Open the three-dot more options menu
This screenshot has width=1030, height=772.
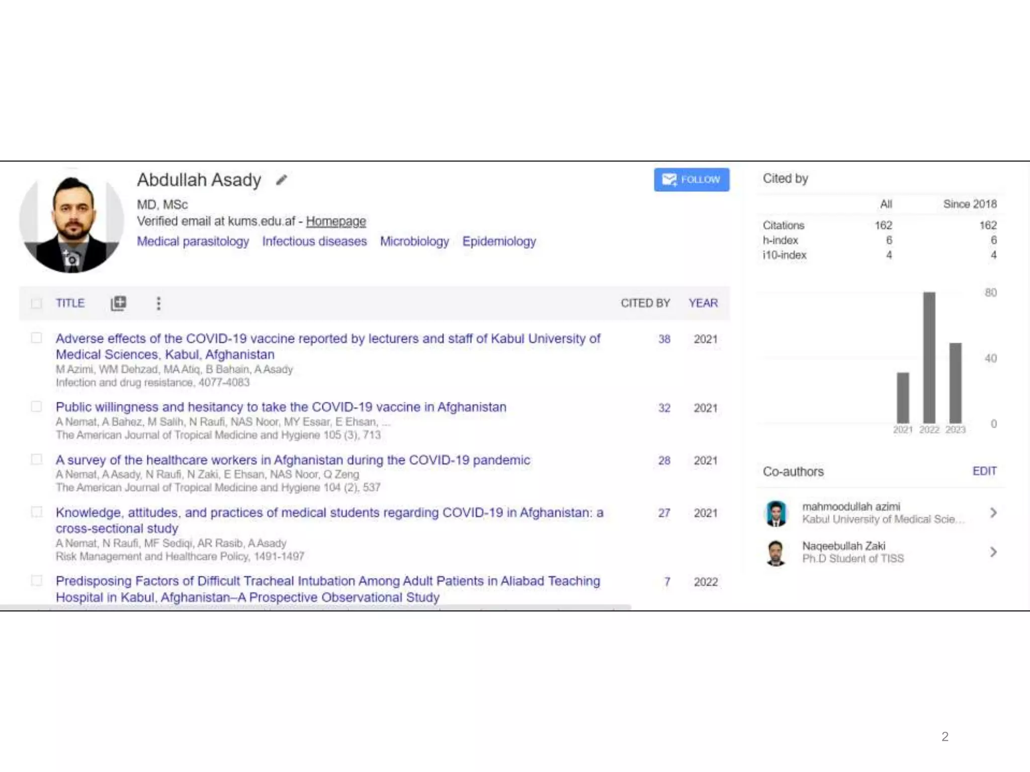[x=158, y=303]
